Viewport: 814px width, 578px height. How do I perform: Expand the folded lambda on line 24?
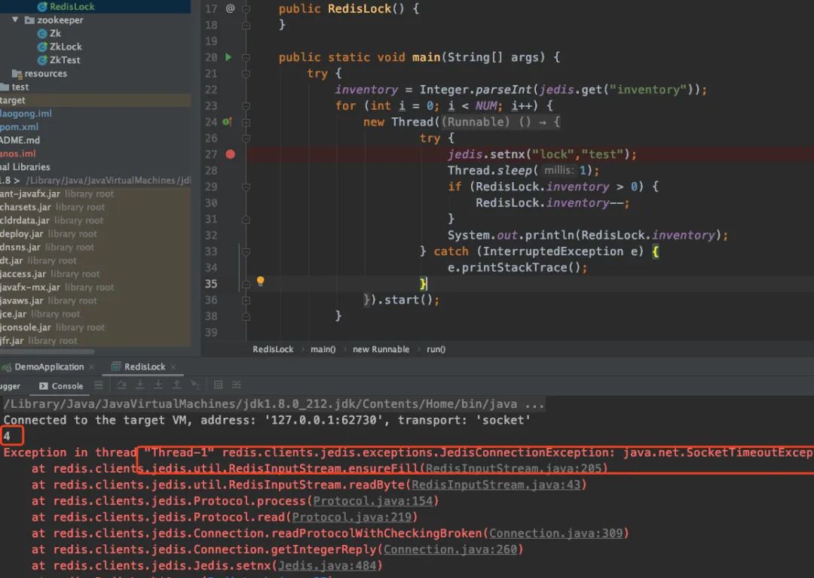[246, 123]
